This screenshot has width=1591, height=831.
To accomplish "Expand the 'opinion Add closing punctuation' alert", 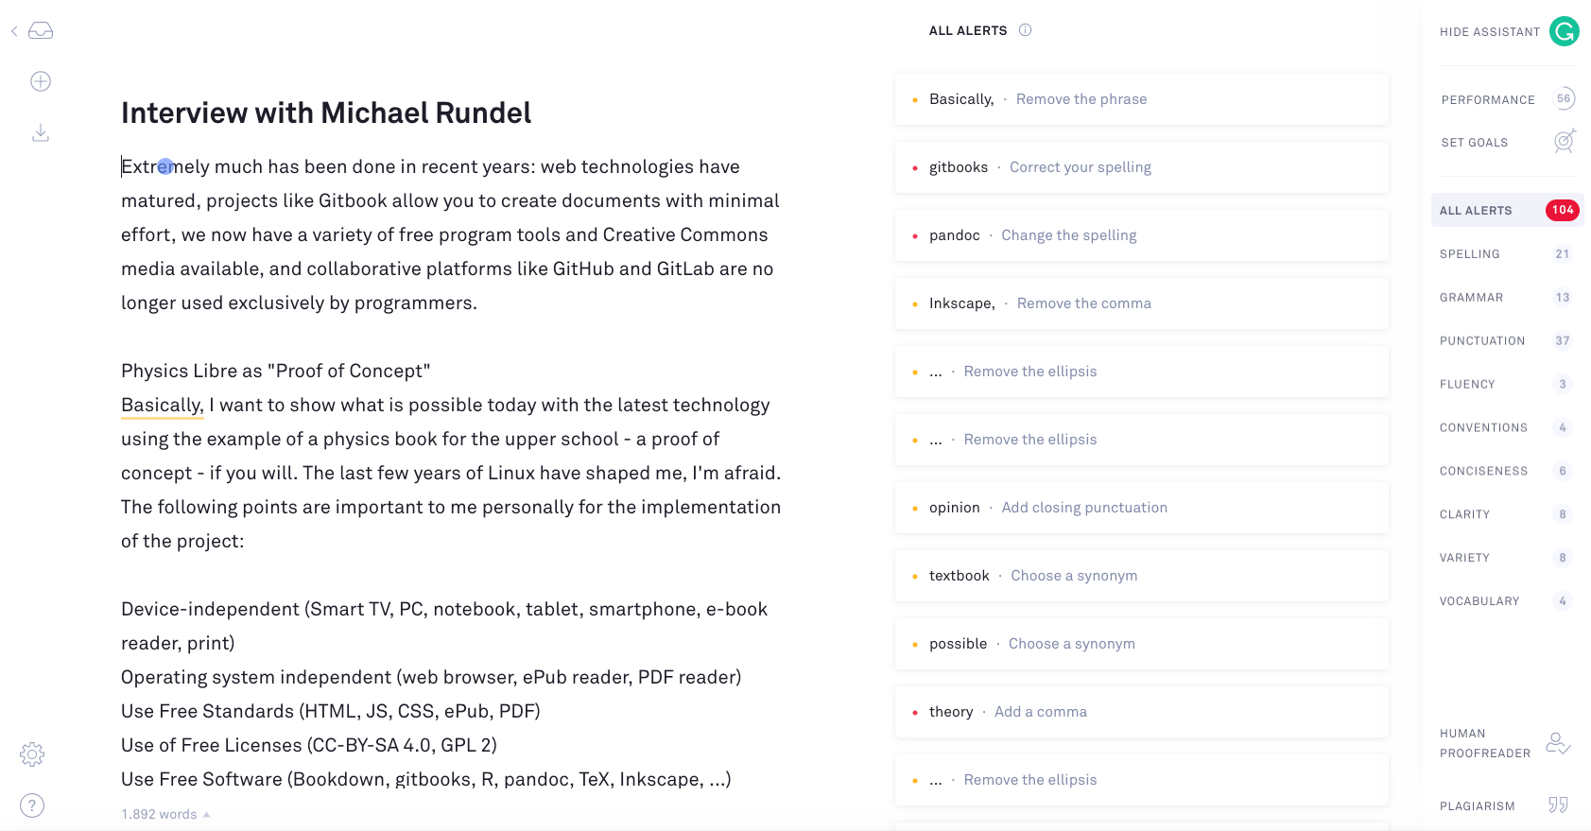I will pos(1142,508).
